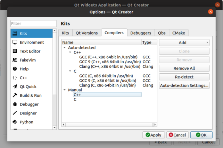Click the Help question mark icon
This screenshot has height=148, width=223.
point(15,69)
